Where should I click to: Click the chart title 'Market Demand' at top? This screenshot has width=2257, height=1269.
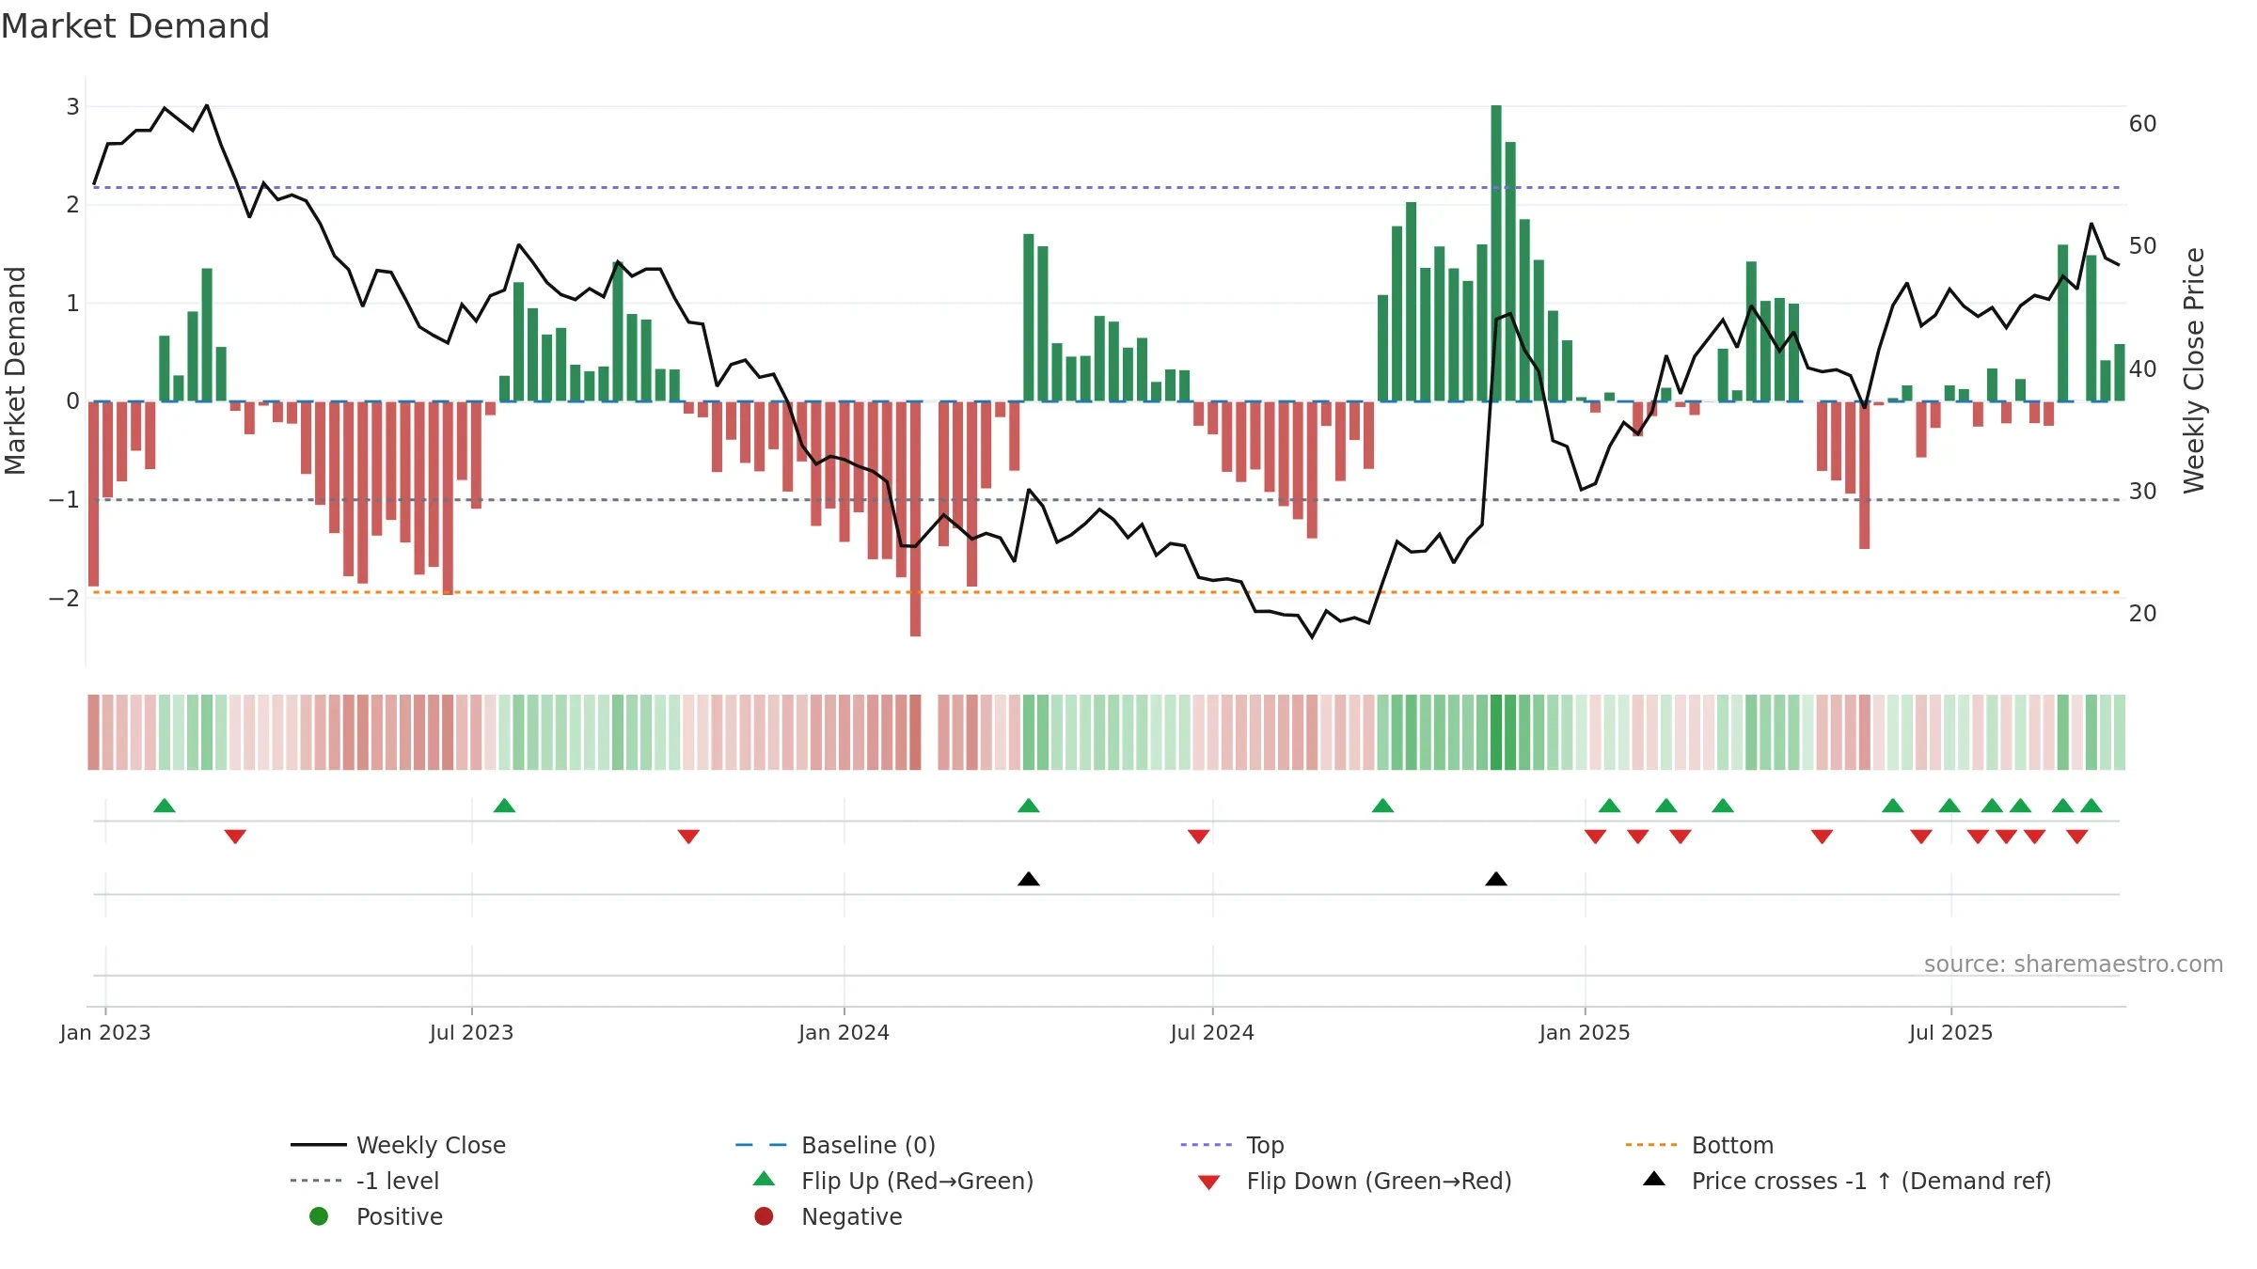(x=135, y=26)
